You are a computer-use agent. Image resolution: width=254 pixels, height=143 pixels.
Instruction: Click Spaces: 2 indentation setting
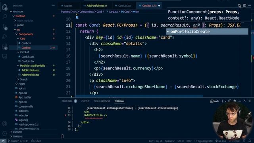170,141
